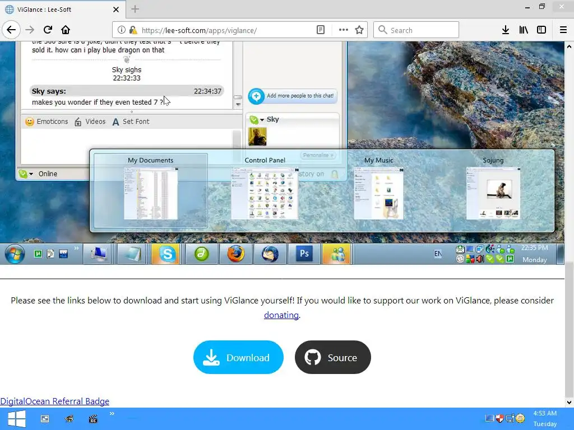The height and width of the screenshot is (430, 574).
Task: Expand the quick launch overflow on the blue taskbar
Action: click(x=112, y=414)
